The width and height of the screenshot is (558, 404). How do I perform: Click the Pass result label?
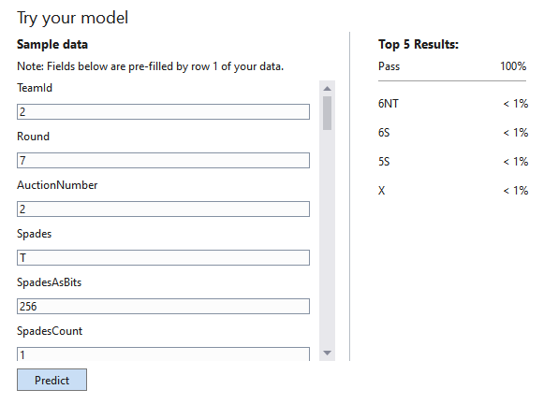click(389, 66)
